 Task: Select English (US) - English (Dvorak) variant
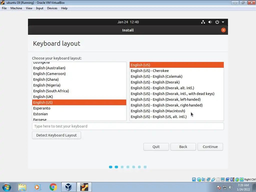coord(177,82)
